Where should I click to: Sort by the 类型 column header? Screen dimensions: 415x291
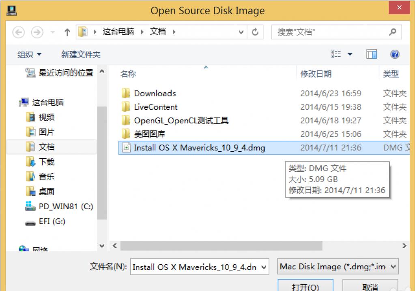391,74
